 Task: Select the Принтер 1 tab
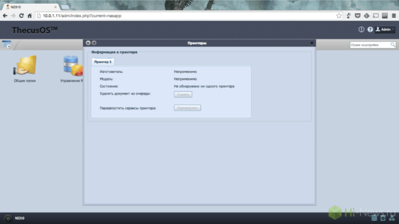tap(103, 62)
